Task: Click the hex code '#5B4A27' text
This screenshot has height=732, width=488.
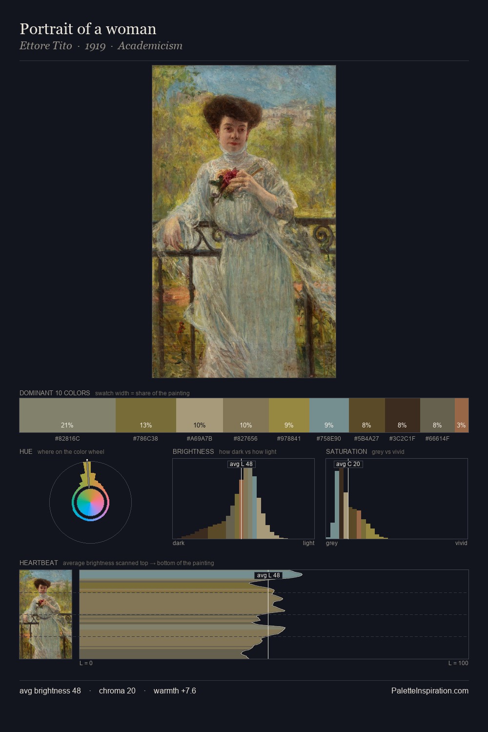Action: (x=366, y=439)
